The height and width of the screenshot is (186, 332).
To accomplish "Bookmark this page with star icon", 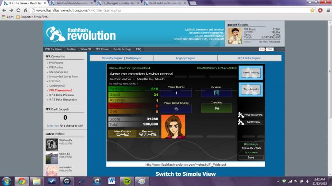I will pyautogui.click(x=313, y=10).
